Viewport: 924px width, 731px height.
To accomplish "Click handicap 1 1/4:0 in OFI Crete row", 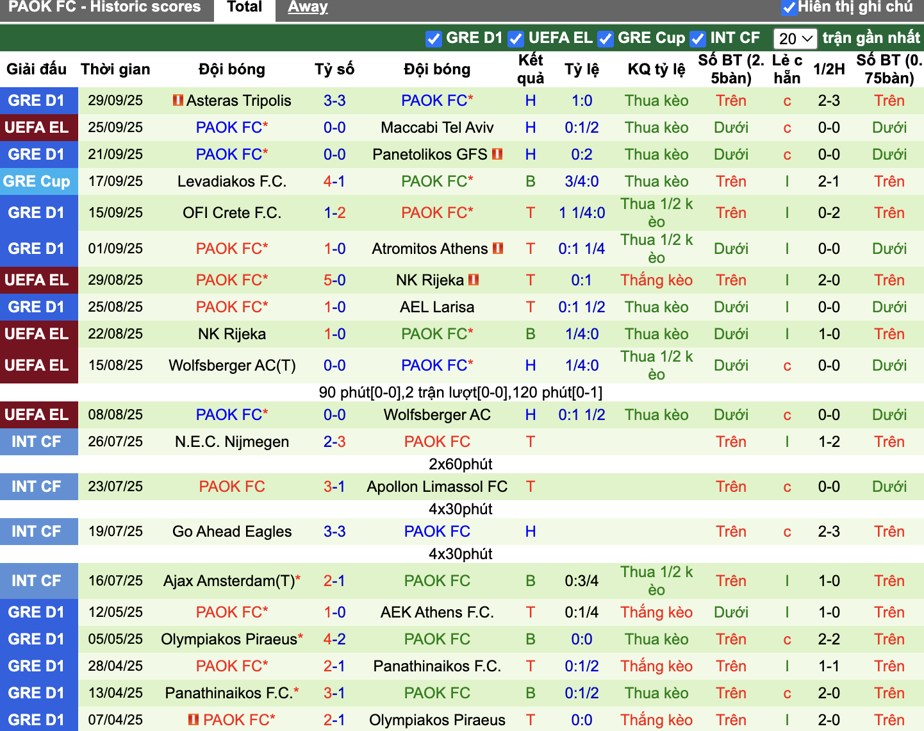I will tap(582, 213).
